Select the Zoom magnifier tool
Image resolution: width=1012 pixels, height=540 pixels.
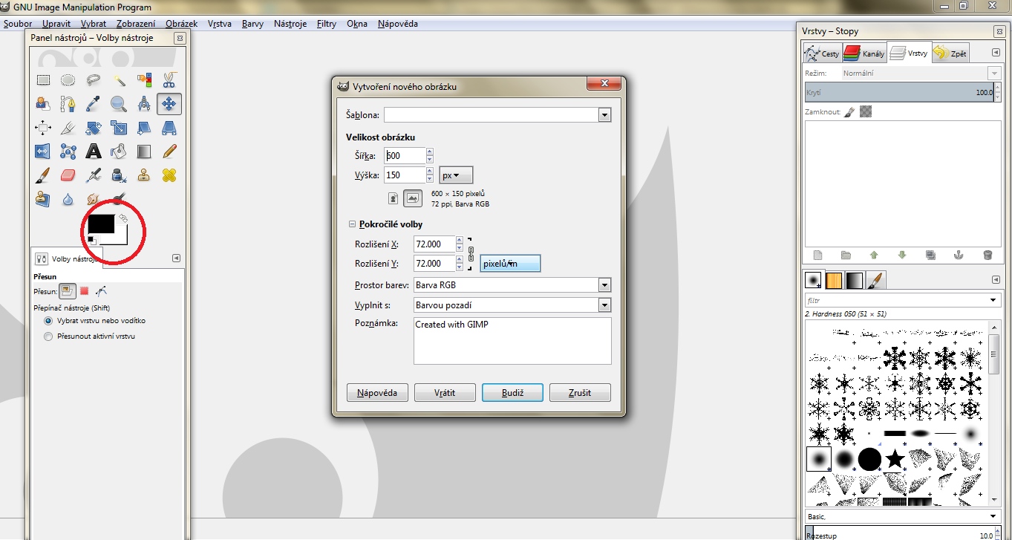pos(119,103)
